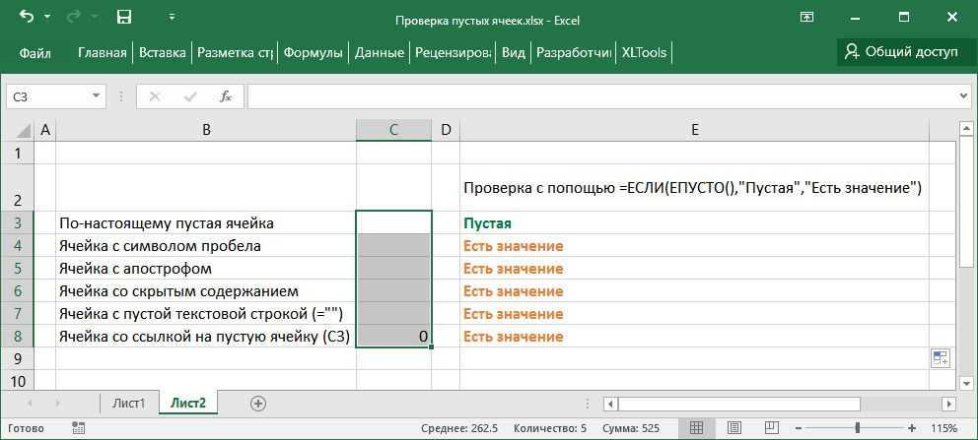978x440 pixels.
Task: Add a new sheet with plus icon
Action: 258,404
